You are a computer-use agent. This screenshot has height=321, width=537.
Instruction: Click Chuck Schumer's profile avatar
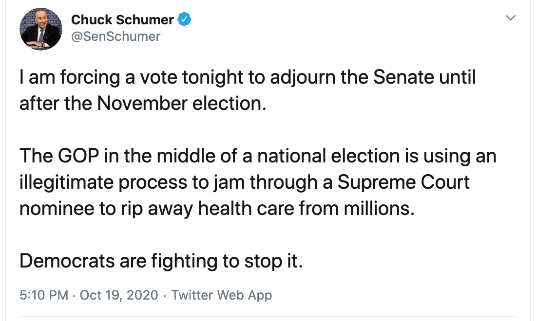41,29
